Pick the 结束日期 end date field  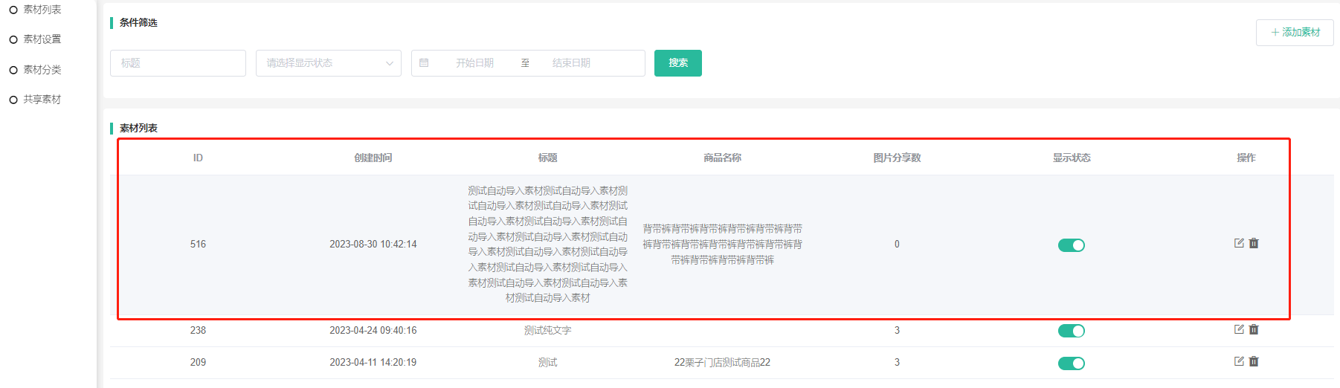(571, 63)
